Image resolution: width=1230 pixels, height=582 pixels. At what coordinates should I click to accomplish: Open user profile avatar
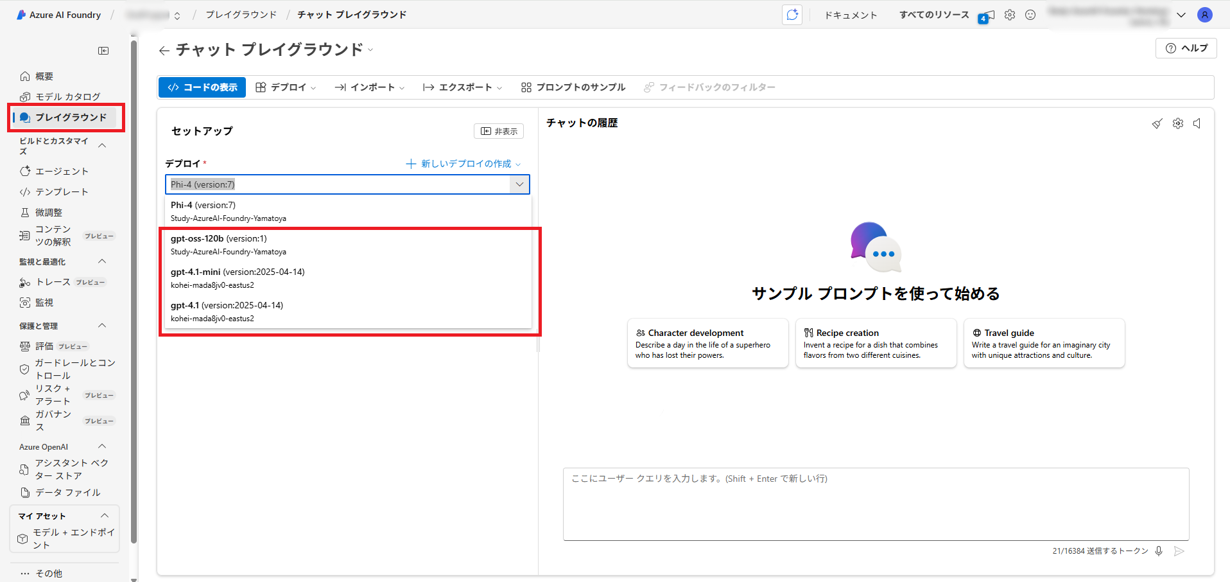[x=1205, y=15]
